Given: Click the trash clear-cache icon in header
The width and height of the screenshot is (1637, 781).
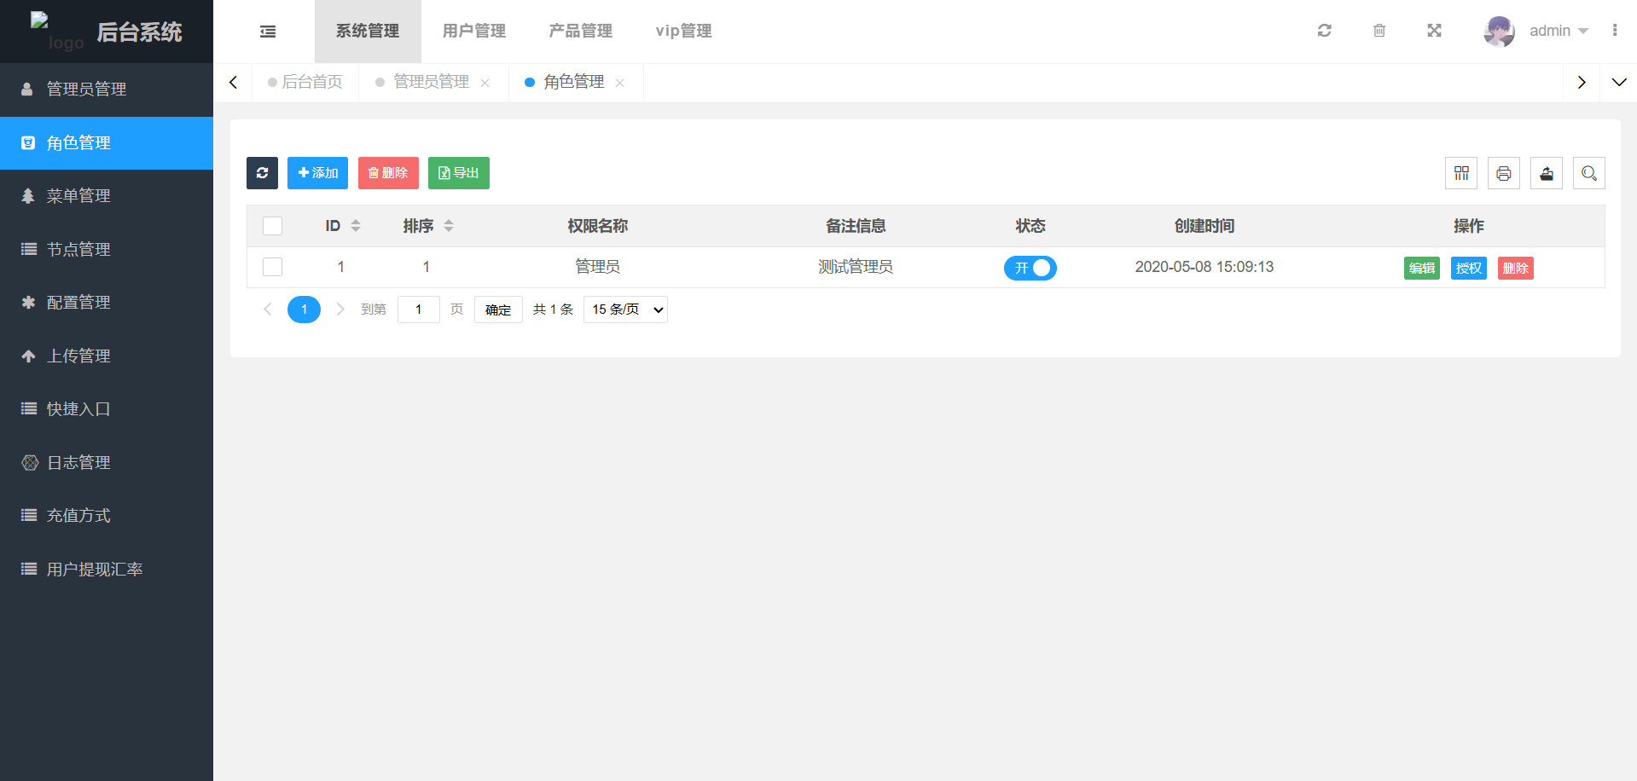Looking at the screenshot, I should (1379, 31).
